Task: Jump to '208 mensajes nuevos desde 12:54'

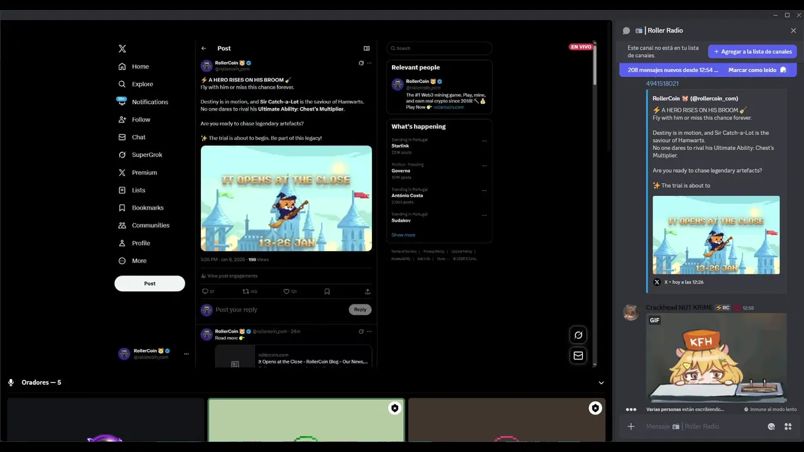Action: click(x=673, y=70)
